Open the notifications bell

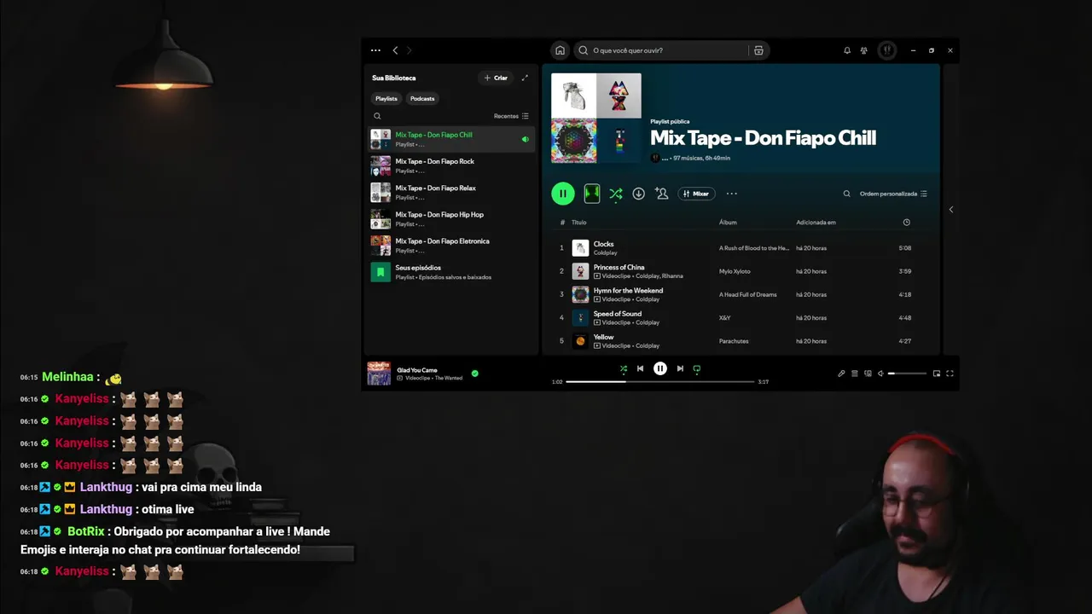(x=847, y=50)
